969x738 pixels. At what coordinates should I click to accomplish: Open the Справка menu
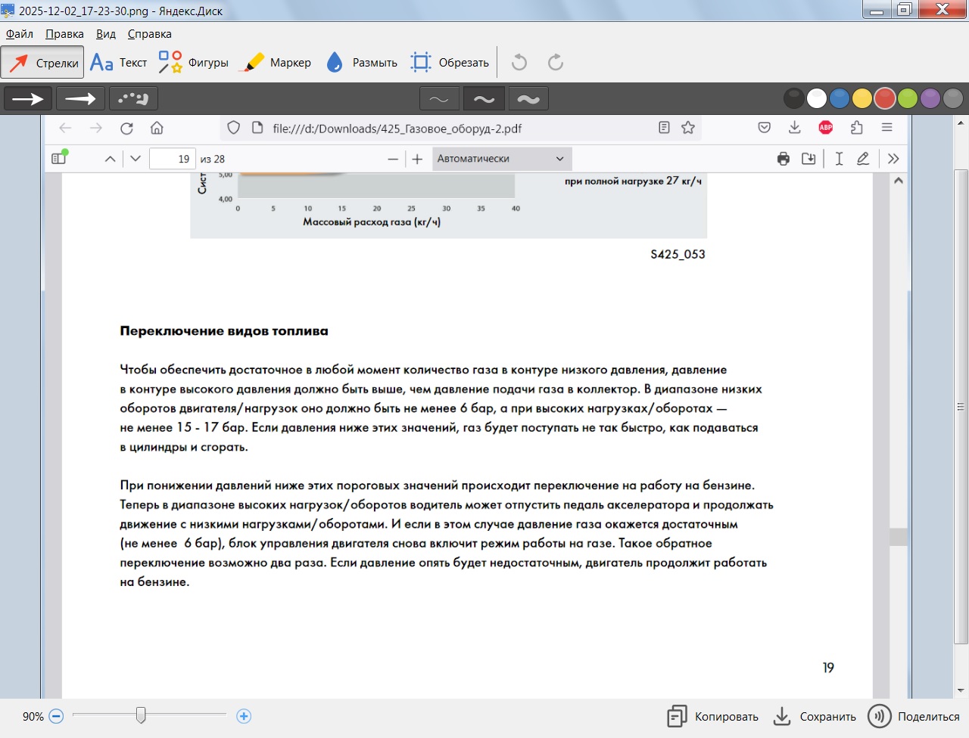[149, 34]
